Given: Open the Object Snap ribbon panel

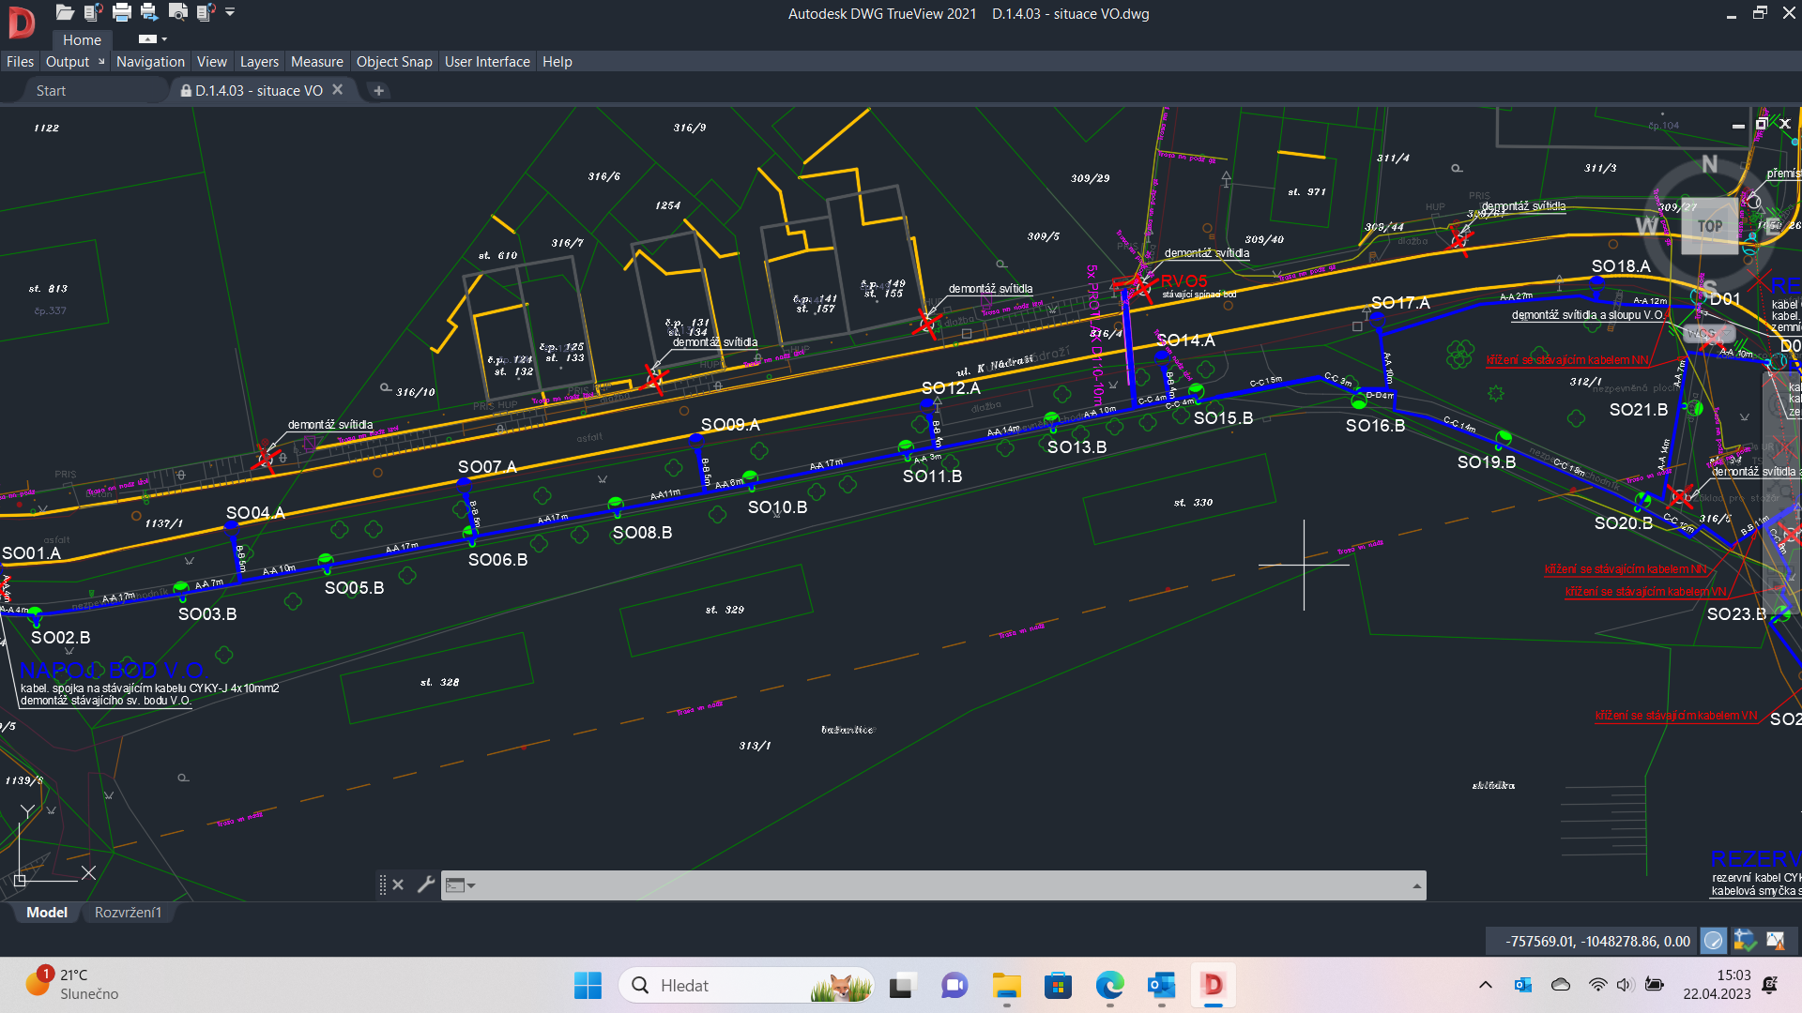Looking at the screenshot, I should pyautogui.click(x=394, y=61).
